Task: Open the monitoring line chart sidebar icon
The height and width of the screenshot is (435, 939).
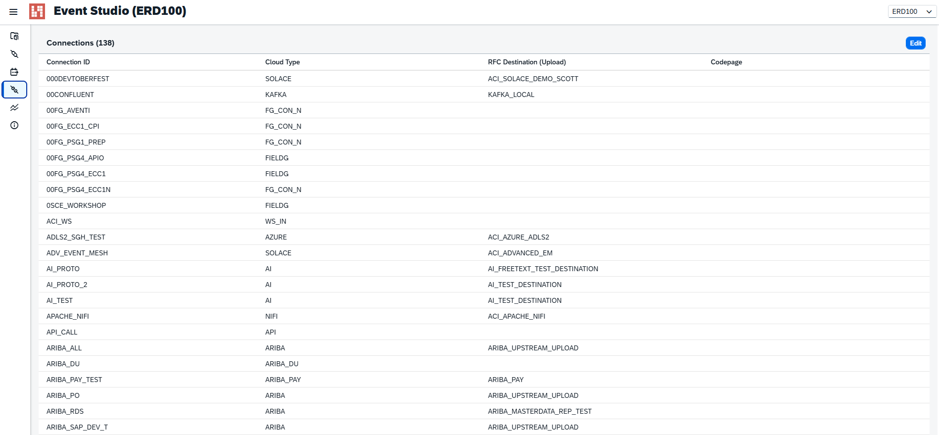Action: point(14,107)
